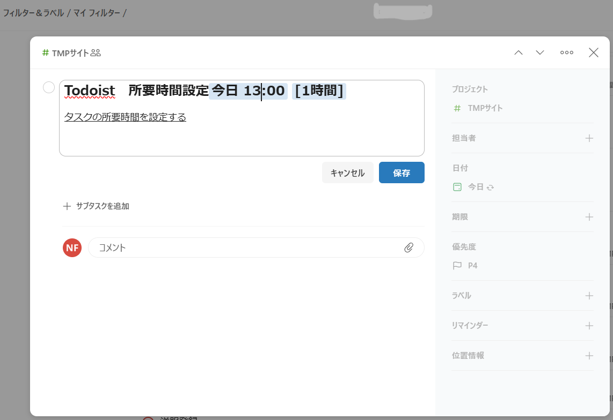
Task: Click the paperclip attachment icon in comment box
Action: pos(408,247)
